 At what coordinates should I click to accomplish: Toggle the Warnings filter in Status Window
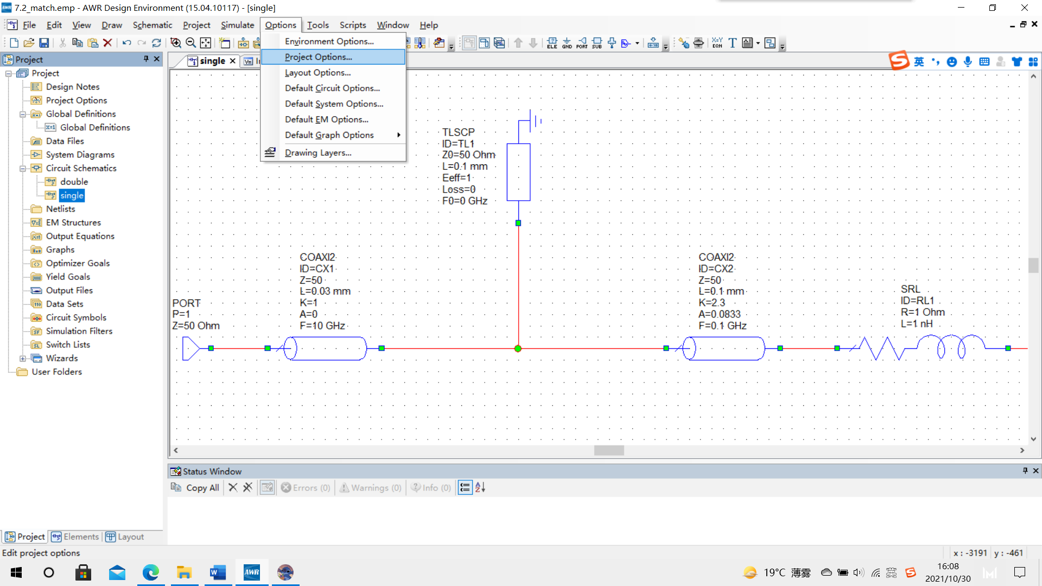(x=371, y=488)
